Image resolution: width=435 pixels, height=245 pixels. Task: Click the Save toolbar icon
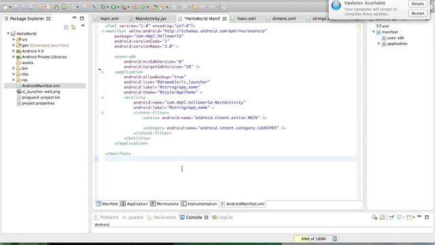coord(16,7)
